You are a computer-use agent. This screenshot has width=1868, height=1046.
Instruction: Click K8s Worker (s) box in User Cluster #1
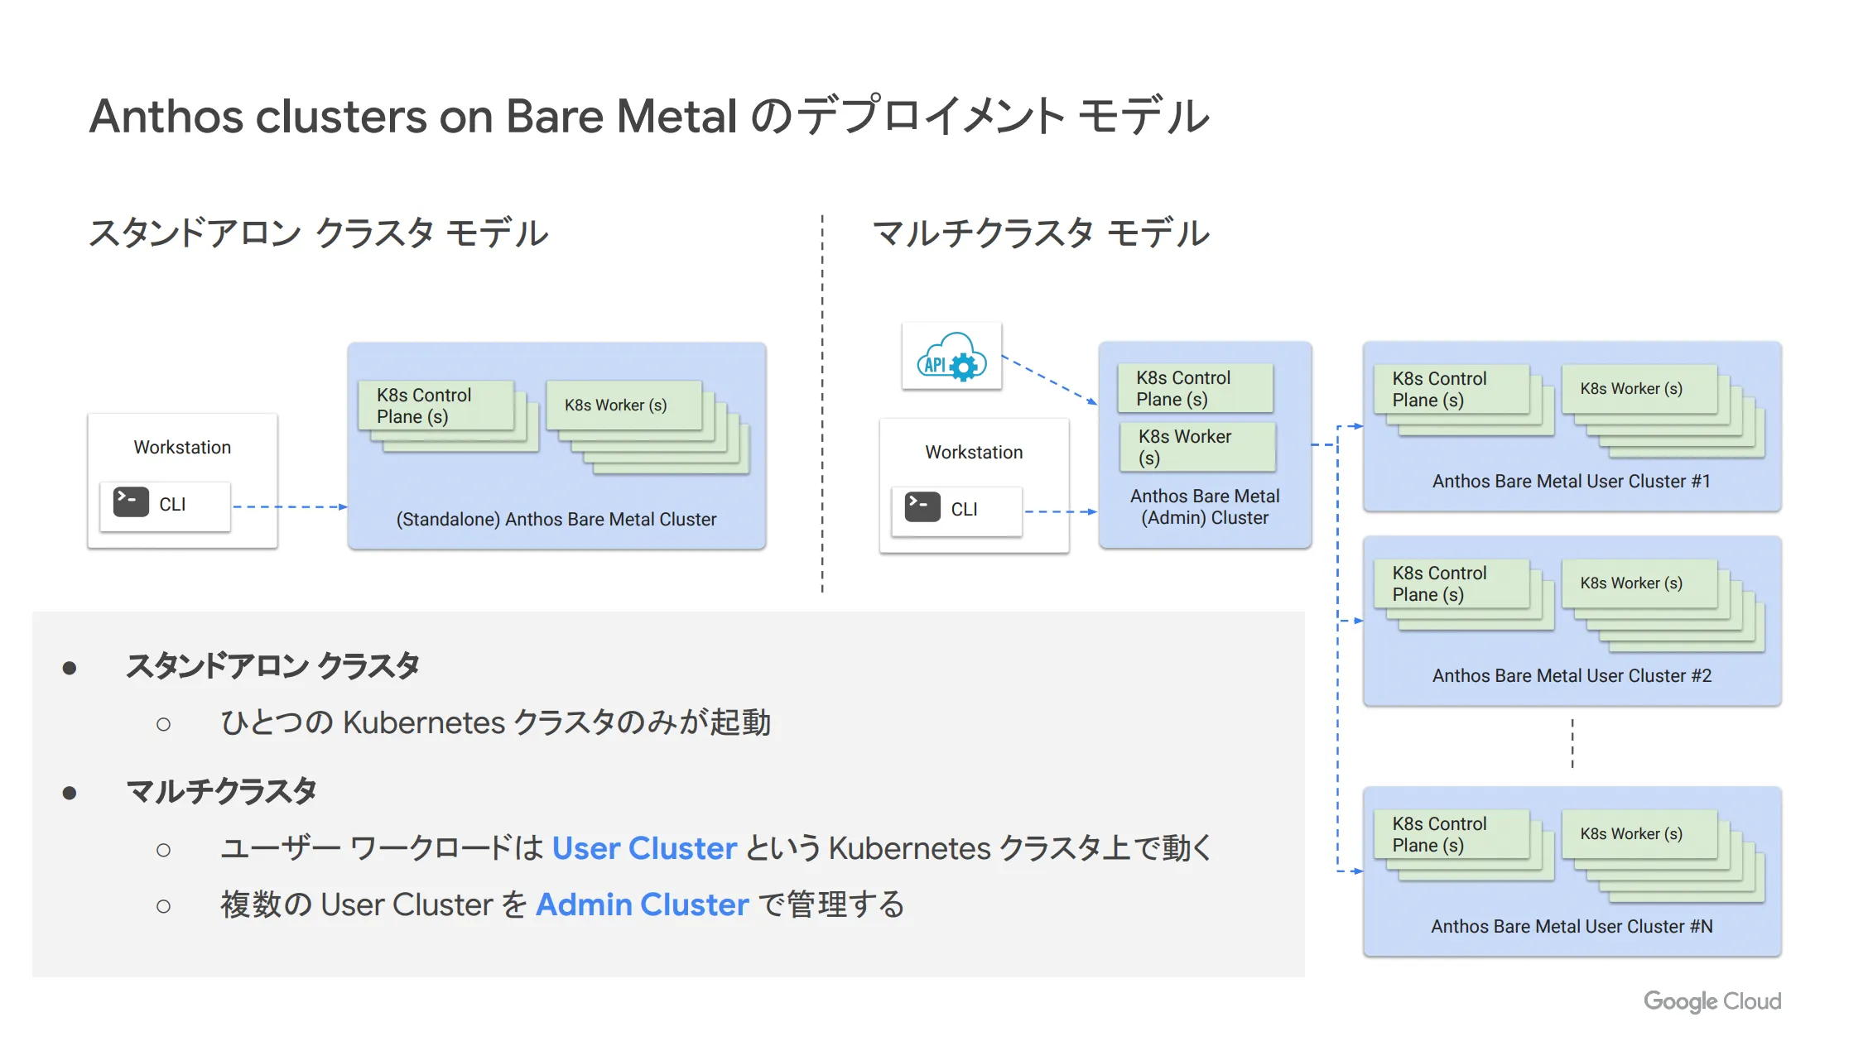1639,389
